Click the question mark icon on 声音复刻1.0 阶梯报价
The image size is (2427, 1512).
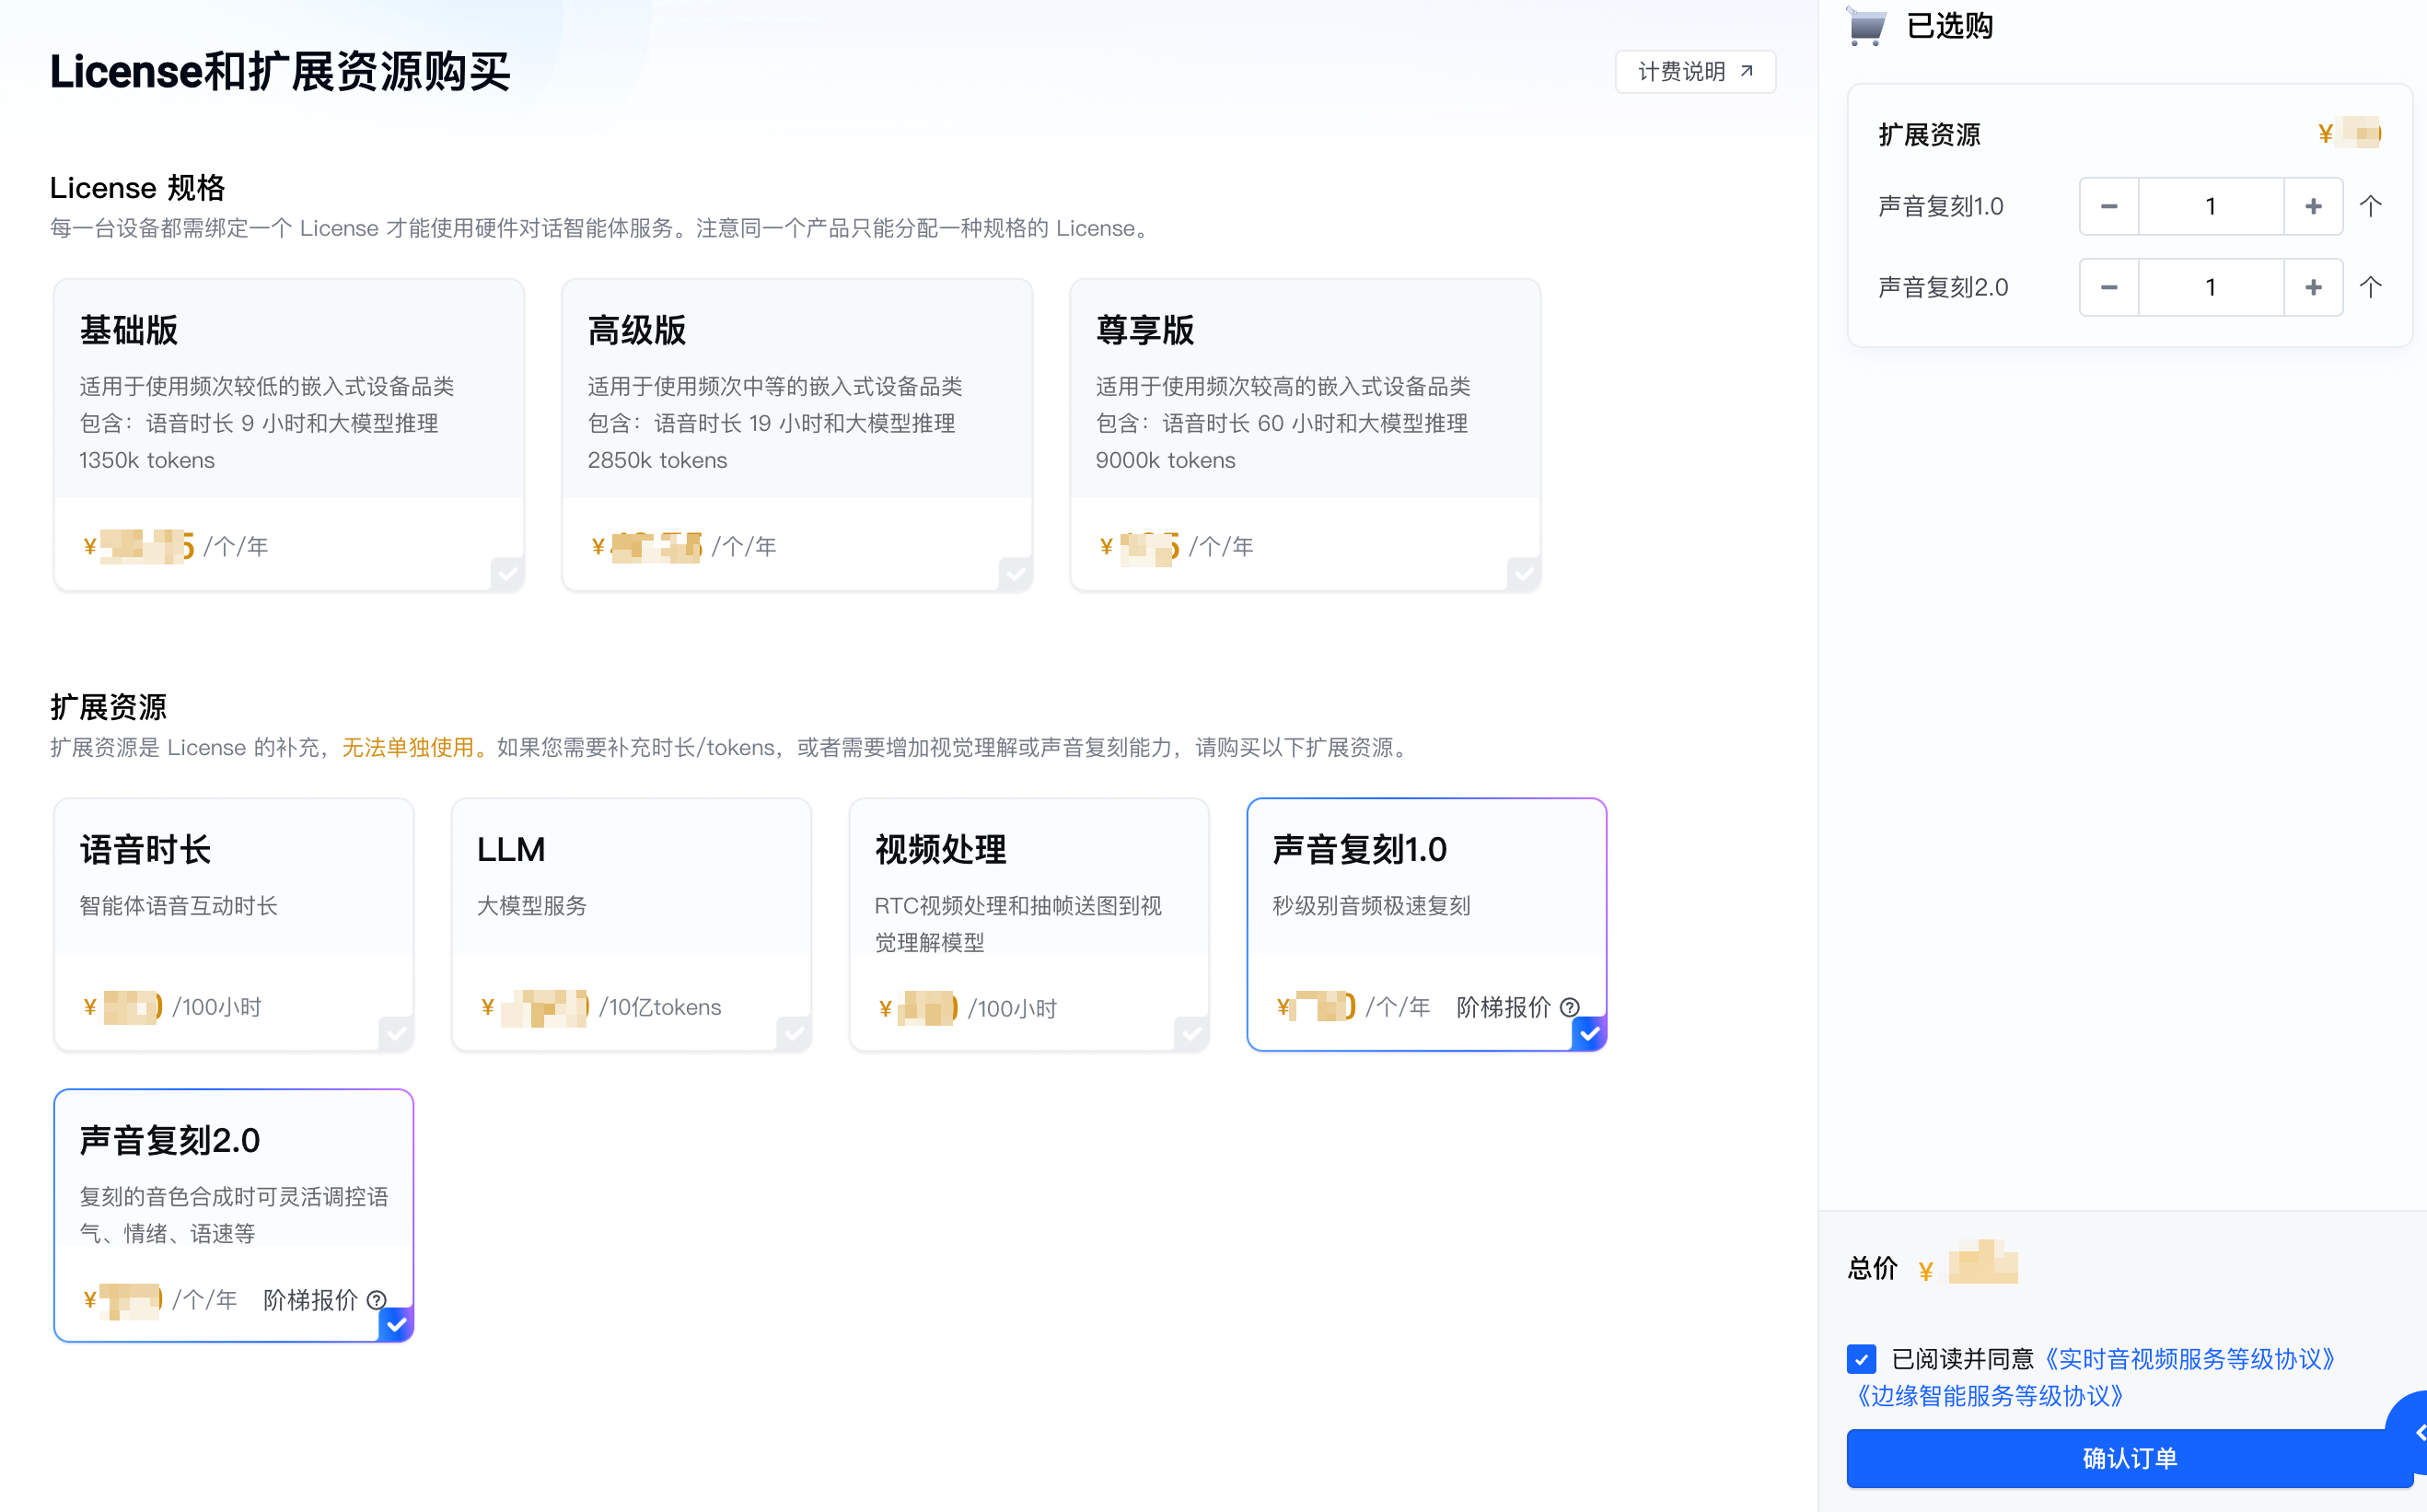1569,1007
